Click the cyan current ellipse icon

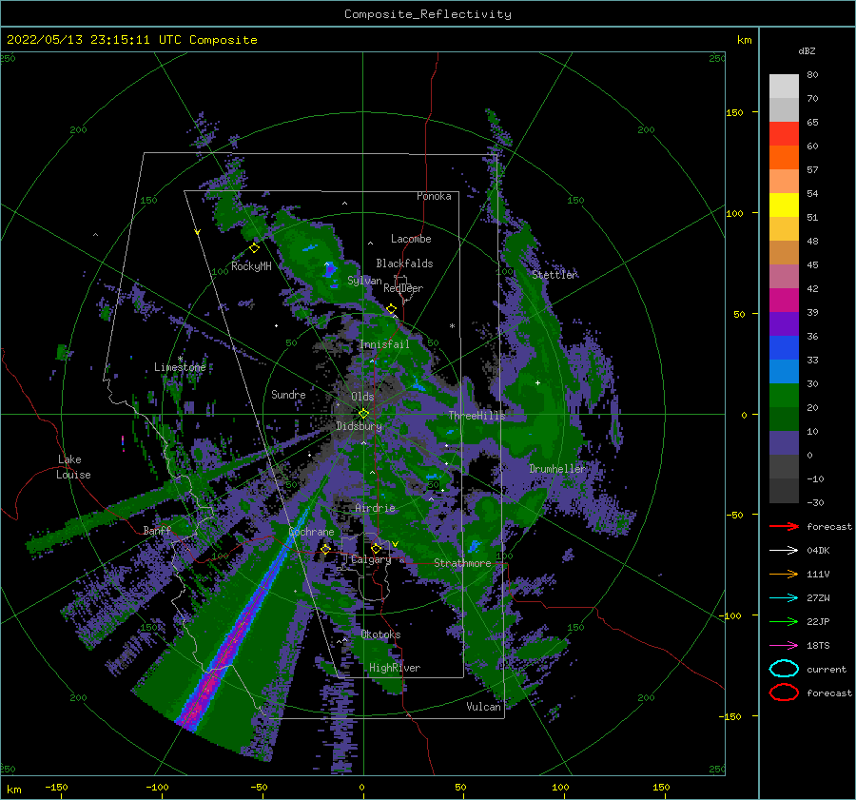[784, 669]
